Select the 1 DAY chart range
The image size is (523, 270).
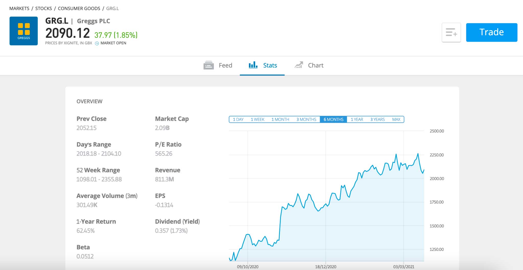pos(238,119)
